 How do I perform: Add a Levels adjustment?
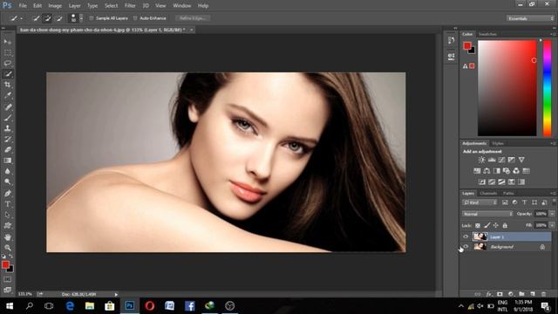[x=492, y=160]
